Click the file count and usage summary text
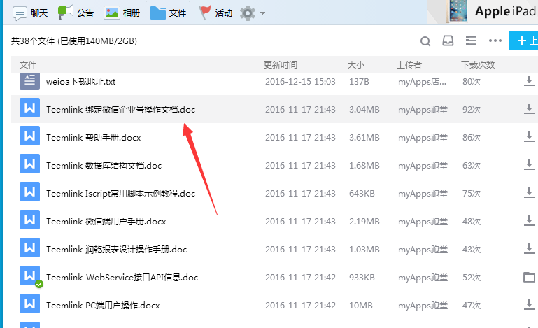The height and width of the screenshot is (328, 538). coord(73,41)
